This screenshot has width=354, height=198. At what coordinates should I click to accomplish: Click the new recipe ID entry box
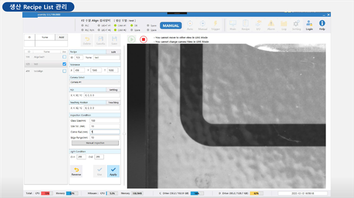click(x=29, y=43)
